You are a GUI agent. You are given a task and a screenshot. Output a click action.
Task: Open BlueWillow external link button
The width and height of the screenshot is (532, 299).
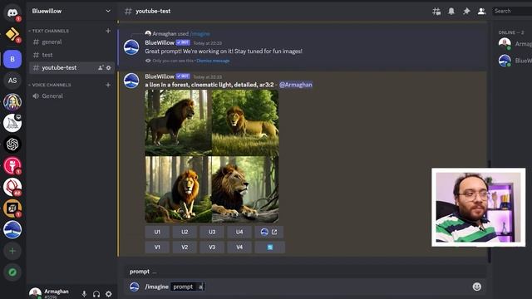click(x=269, y=232)
